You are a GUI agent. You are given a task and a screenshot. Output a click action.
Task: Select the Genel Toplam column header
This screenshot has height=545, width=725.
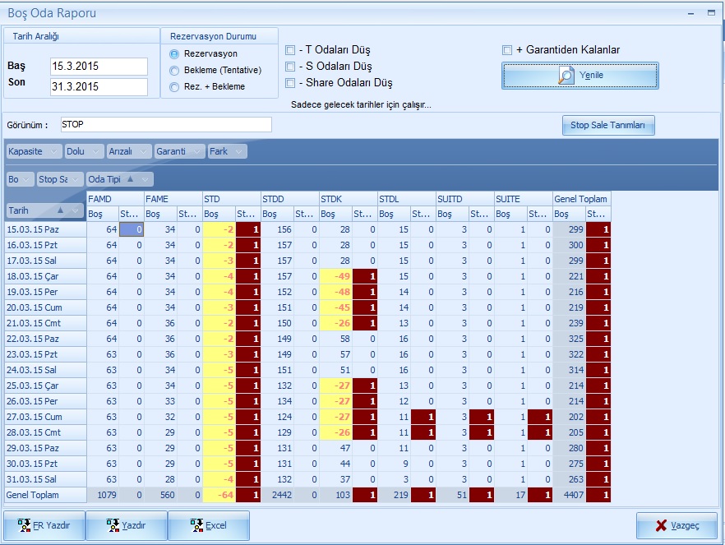coord(581,198)
